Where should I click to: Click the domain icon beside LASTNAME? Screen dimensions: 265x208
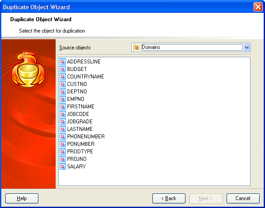(63, 129)
